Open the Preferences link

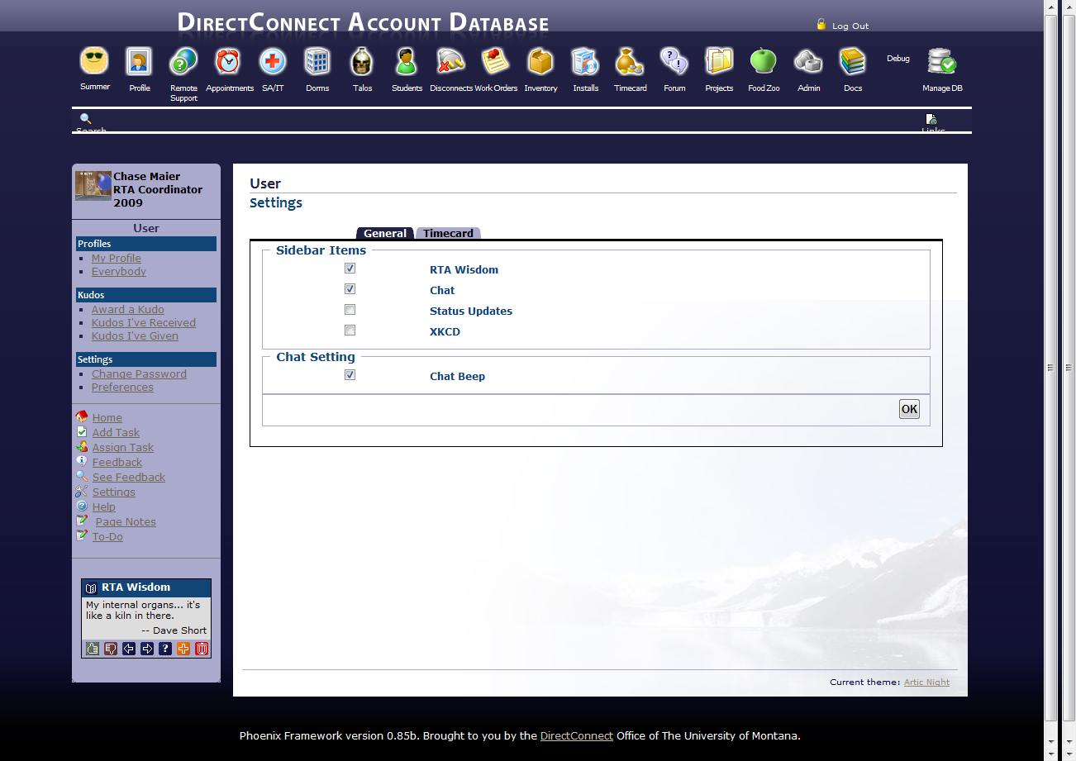point(122,387)
